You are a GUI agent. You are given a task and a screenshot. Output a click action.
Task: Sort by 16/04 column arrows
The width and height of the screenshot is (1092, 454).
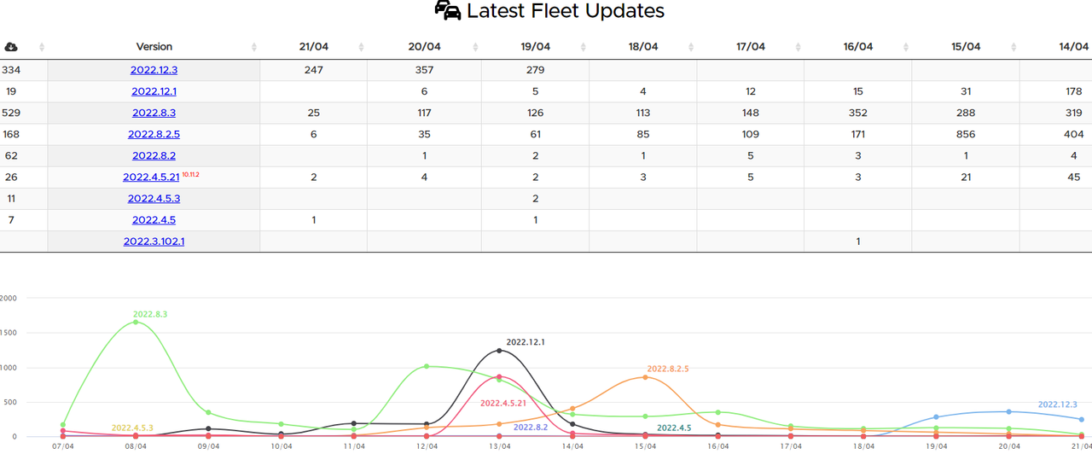click(x=906, y=47)
